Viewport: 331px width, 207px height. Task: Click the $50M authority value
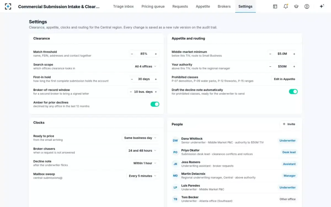point(282,67)
